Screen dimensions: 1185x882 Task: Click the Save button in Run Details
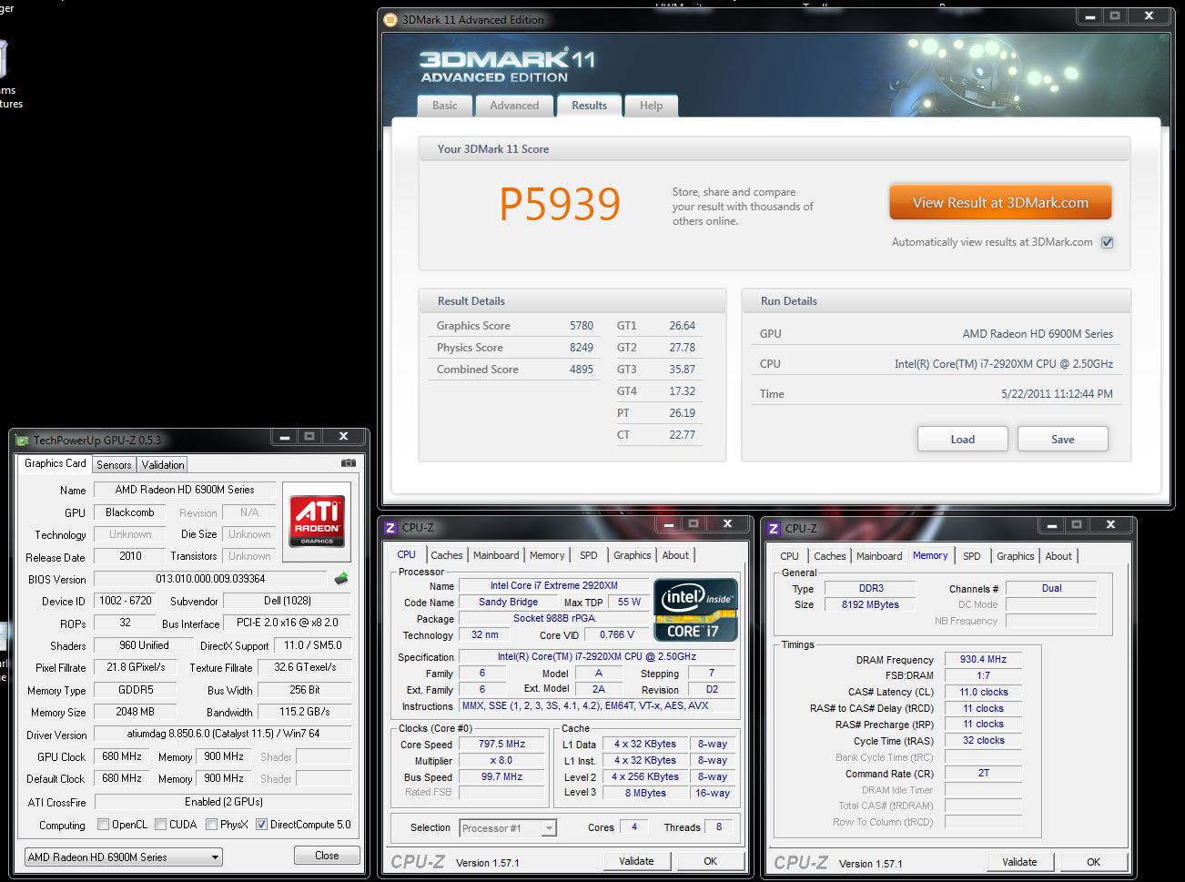(x=1062, y=439)
